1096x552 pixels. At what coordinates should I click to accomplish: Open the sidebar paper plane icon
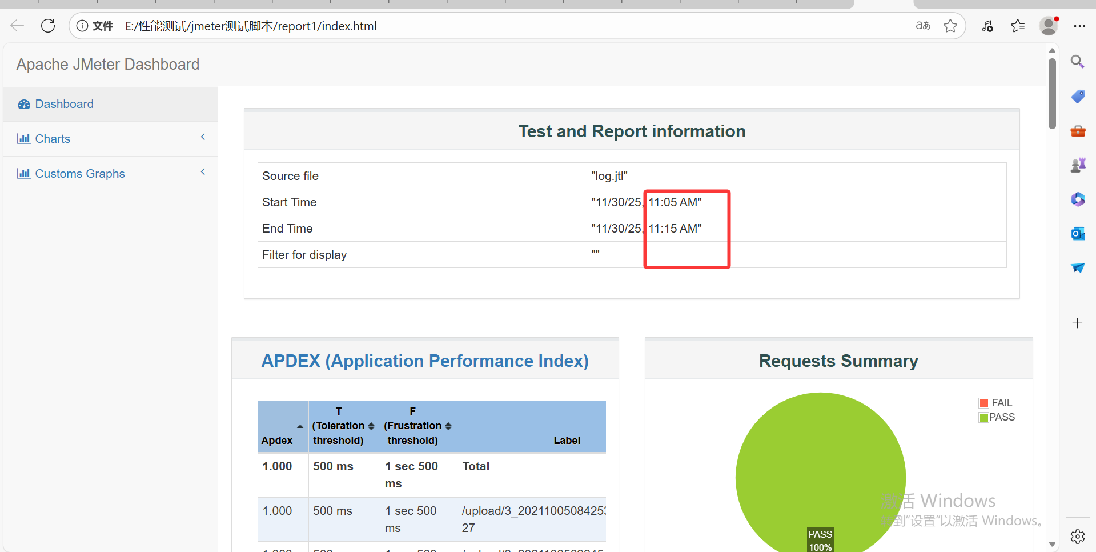pos(1078,267)
